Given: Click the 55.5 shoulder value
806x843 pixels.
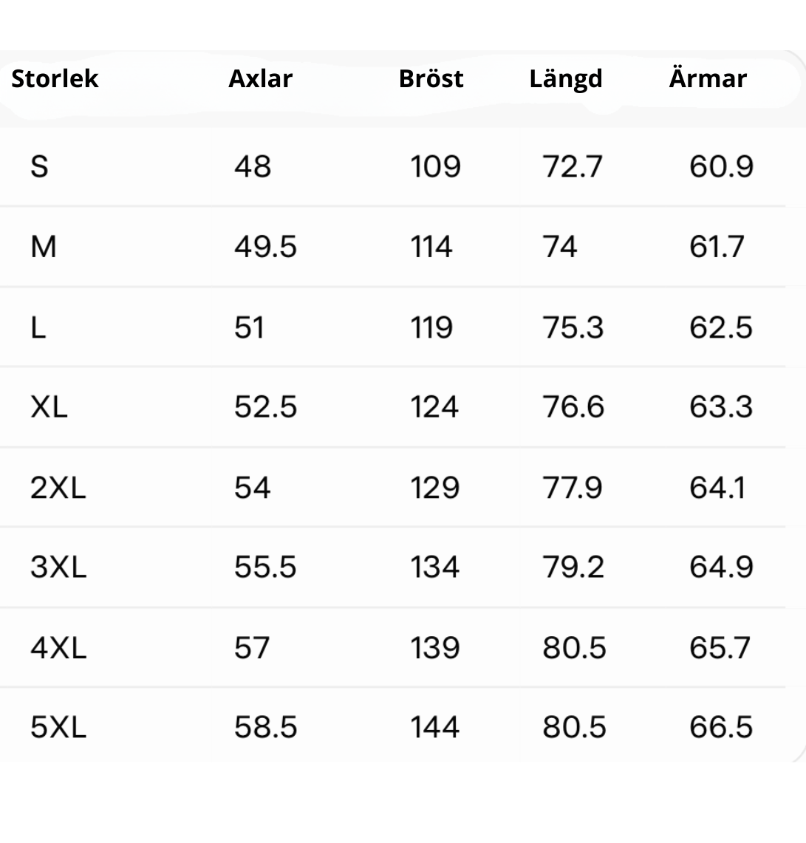Looking at the screenshot, I should tap(265, 567).
